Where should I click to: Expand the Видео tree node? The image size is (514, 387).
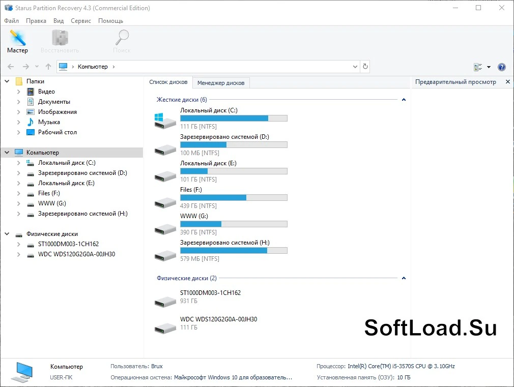pyautogui.click(x=19, y=92)
